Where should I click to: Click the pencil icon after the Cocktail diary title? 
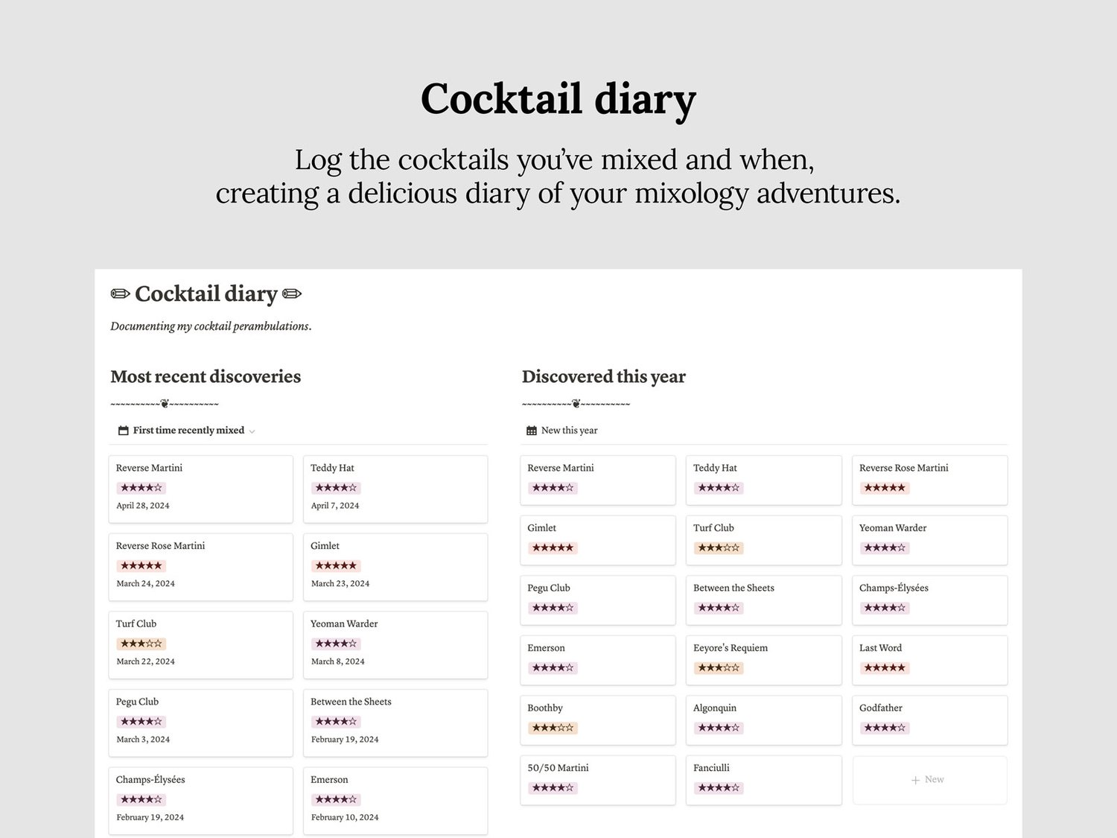coord(293,294)
